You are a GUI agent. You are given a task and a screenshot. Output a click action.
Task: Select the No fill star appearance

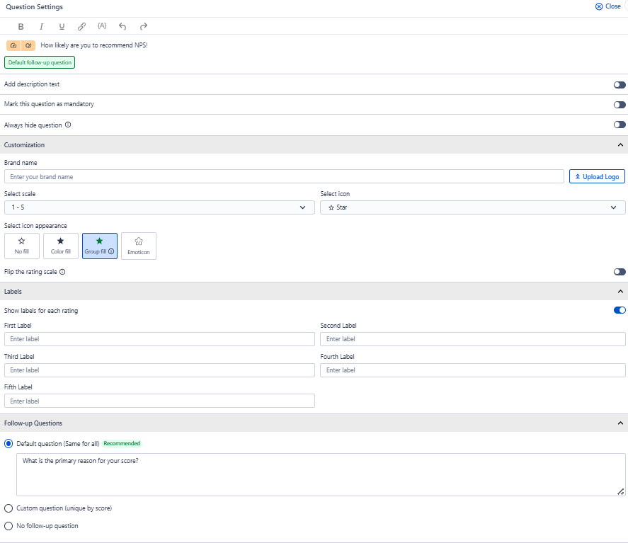[x=22, y=246]
